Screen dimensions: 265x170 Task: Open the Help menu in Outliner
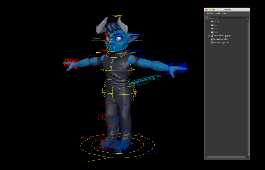225,13
